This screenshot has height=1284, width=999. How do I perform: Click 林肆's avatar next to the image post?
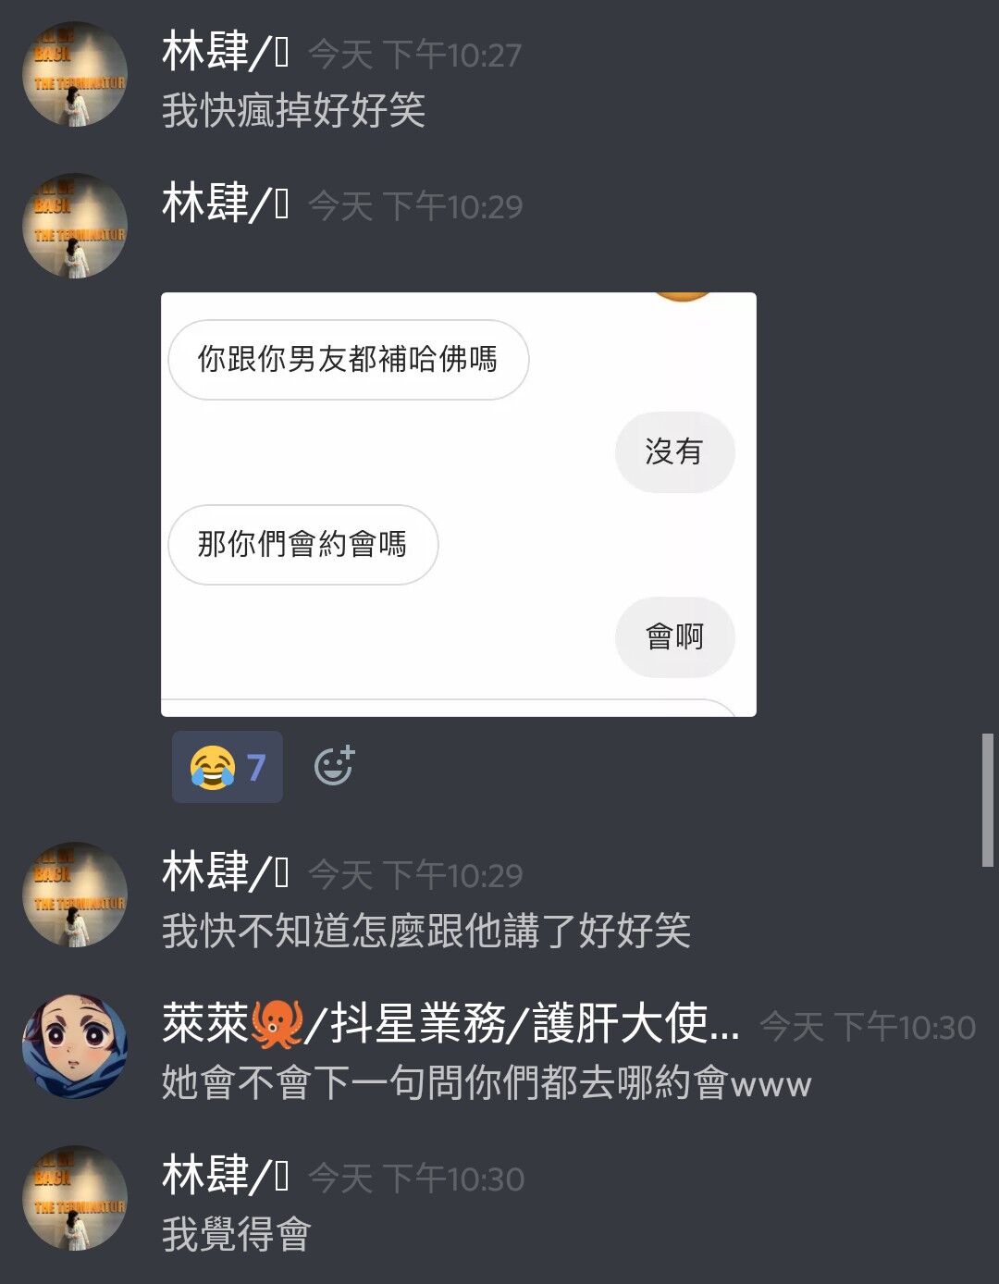point(74,226)
